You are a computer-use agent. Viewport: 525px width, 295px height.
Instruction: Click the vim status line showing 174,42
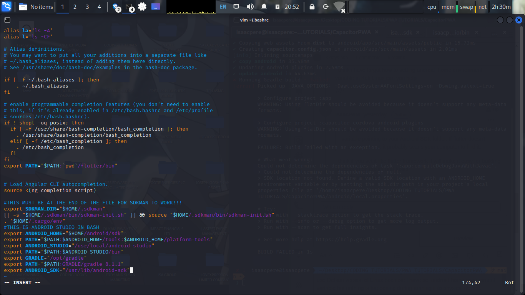(x=471, y=282)
